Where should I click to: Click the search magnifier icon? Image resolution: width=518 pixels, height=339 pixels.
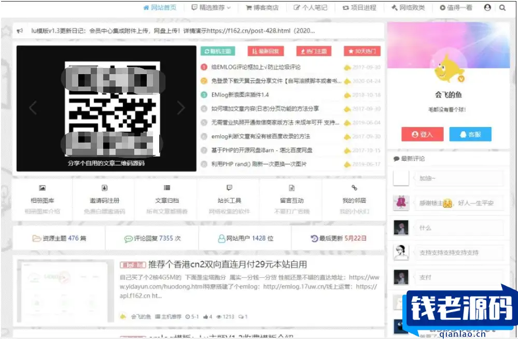click(x=502, y=8)
